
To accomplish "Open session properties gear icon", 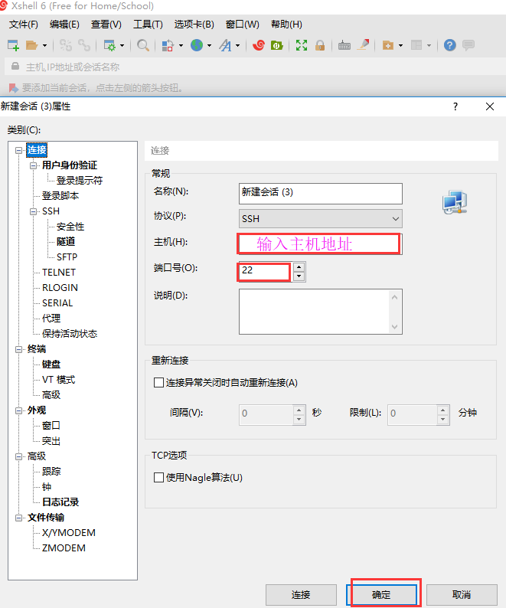I will click(109, 45).
